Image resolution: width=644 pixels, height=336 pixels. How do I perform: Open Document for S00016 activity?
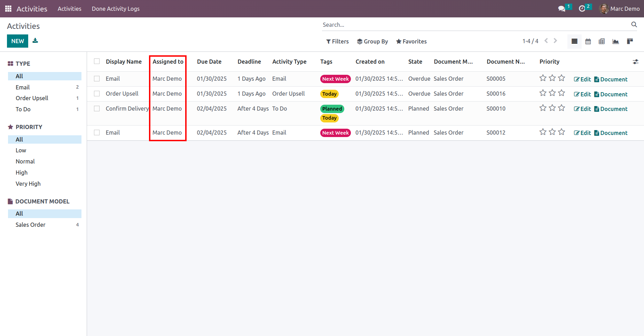click(x=611, y=94)
